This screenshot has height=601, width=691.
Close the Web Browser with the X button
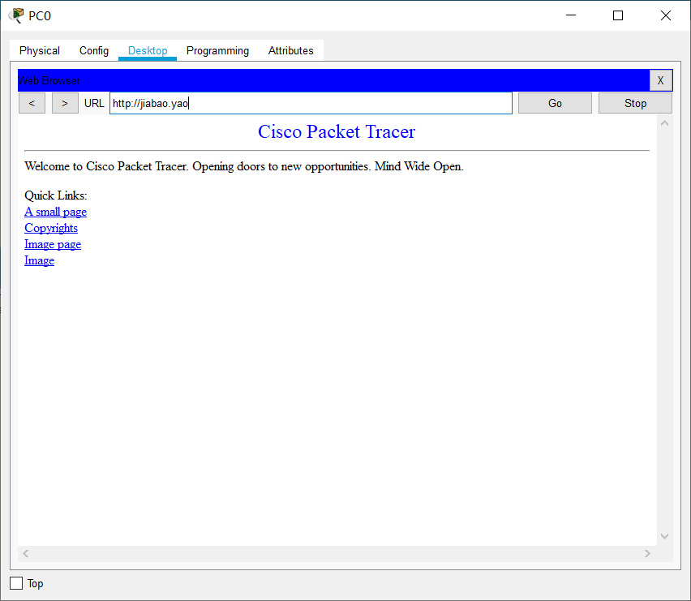pos(661,80)
